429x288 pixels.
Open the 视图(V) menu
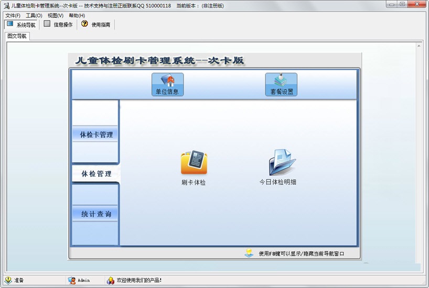click(x=56, y=16)
